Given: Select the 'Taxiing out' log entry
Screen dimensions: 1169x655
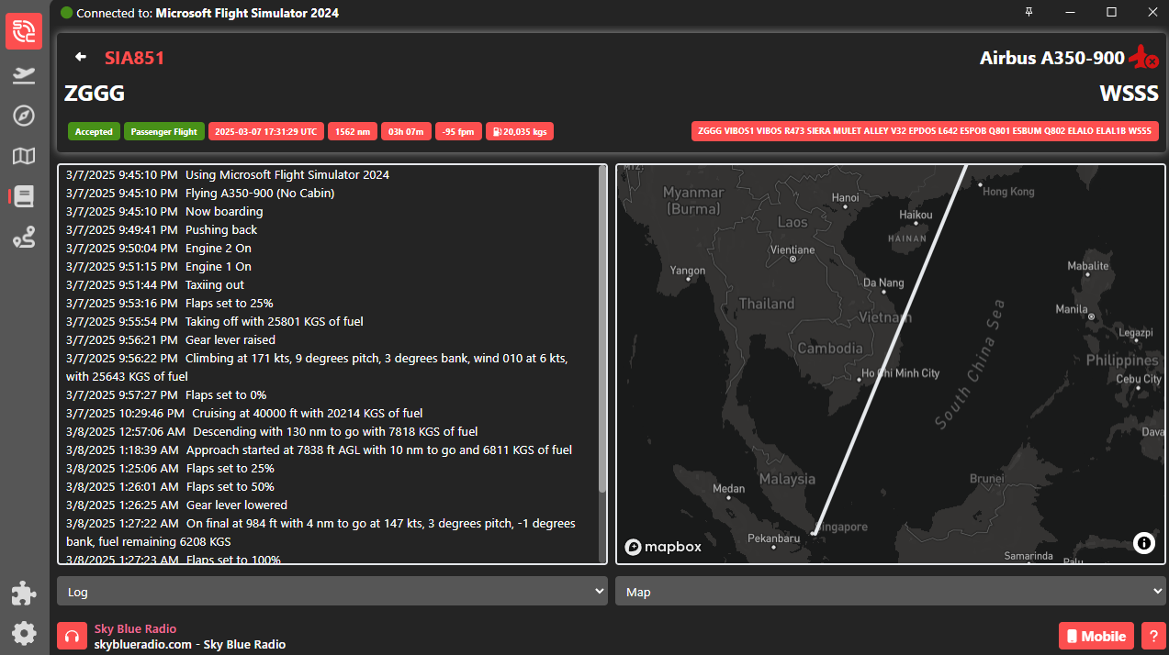Looking at the screenshot, I should [155, 284].
